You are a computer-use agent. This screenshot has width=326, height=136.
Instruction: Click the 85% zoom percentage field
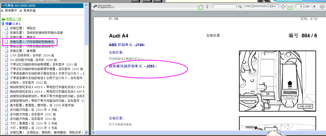coord(273,7)
